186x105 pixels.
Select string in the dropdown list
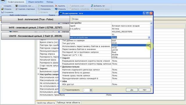(x=131, y=57)
